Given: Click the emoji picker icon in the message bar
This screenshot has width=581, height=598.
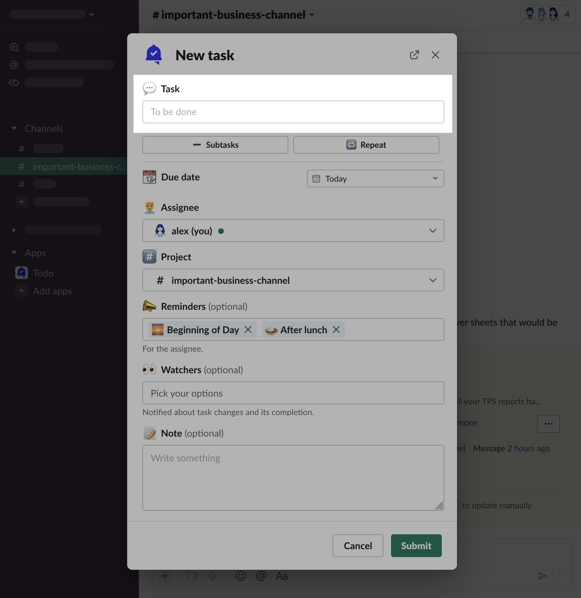Looking at the screenshot, I should pos(241,576).
